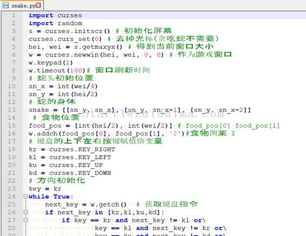Click comment about 键盘的上下左右按键 on line 17

point(95,141)
